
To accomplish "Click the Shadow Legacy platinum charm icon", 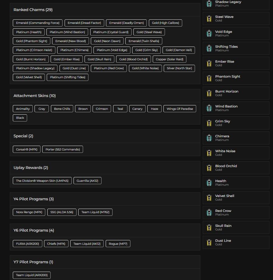I will tap(209, 4).
